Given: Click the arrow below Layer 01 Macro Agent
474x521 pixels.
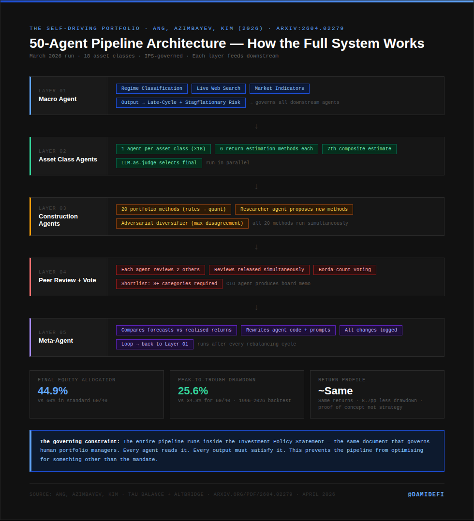Looking at the screenshot, I should [256, 126].
